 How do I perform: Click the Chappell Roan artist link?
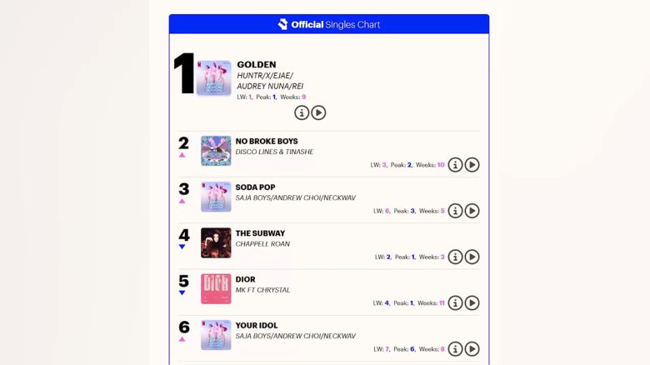262,244
